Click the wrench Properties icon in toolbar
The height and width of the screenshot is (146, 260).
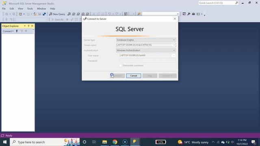tap(188, 14)
